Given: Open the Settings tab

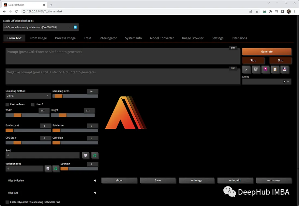Looking at the screenshot, I should coord(217,38).
